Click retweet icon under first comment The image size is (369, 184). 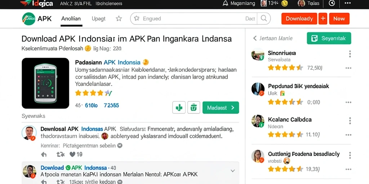pos(61,155)
